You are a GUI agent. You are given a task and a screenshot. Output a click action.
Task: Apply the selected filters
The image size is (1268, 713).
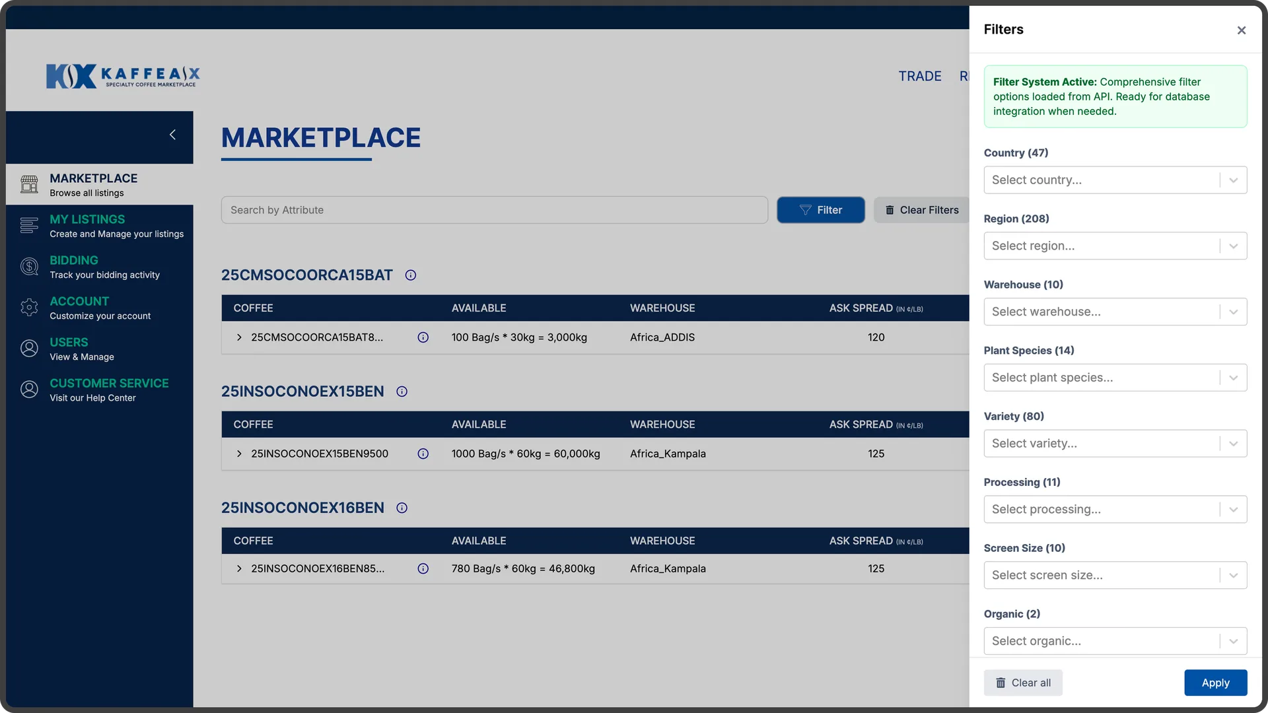pos(1215,683)
